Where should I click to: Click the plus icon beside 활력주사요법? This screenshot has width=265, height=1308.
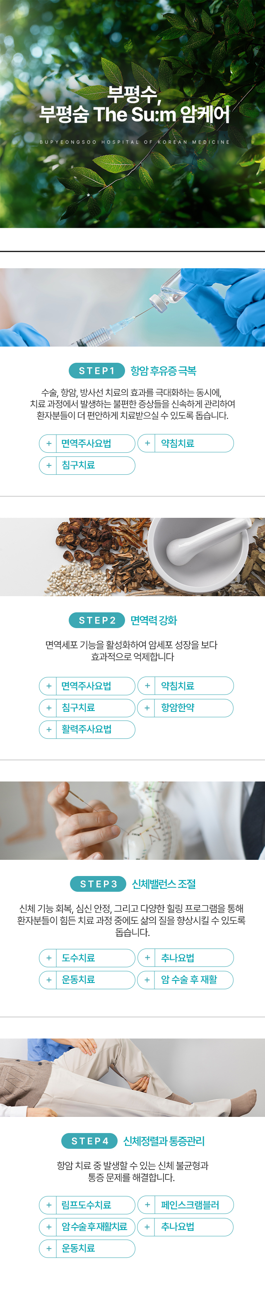tap(48, 730)
